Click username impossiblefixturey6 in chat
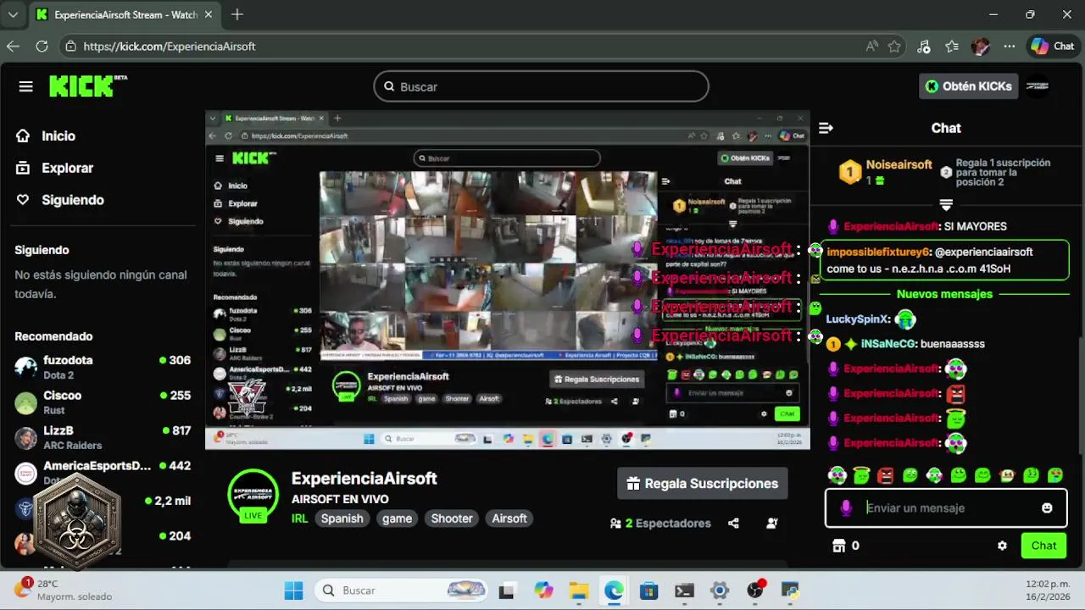 coord(879,252)
